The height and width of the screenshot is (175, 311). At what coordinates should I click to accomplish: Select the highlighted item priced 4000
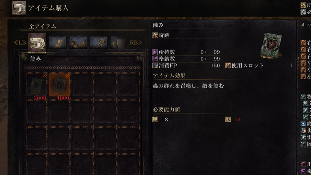point(59,85)
